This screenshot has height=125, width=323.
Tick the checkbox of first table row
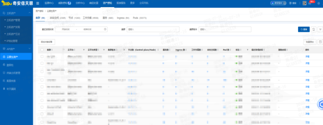point(42,56)
